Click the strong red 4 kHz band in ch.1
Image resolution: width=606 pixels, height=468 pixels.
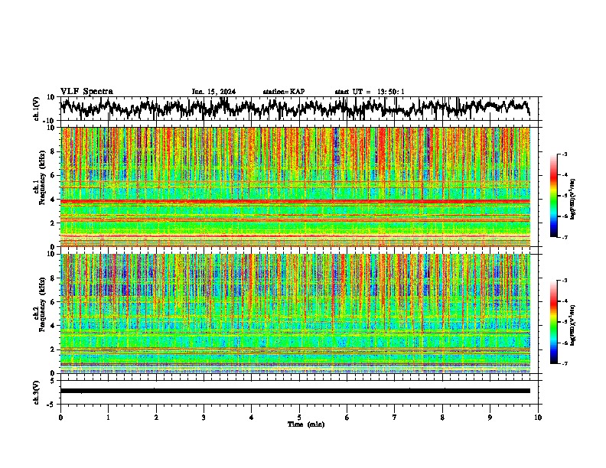(295, 201)
